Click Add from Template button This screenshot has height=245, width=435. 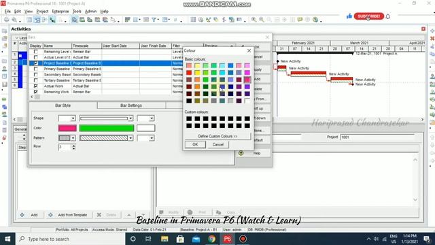click(x=68, y=215)
